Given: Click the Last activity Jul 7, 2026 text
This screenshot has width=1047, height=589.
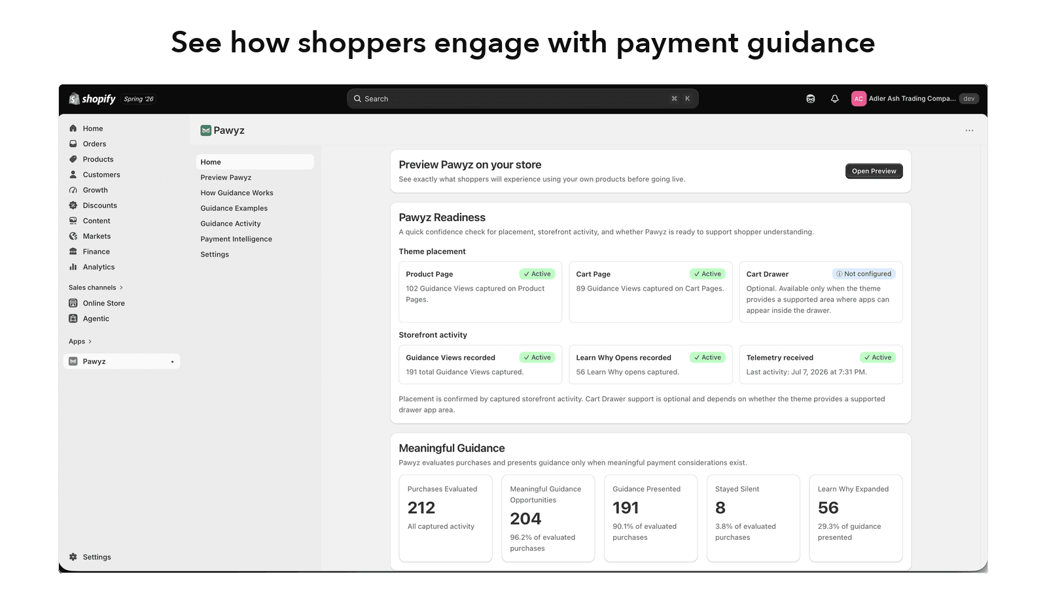Looking at the screenshot, I should pos(806,372).
